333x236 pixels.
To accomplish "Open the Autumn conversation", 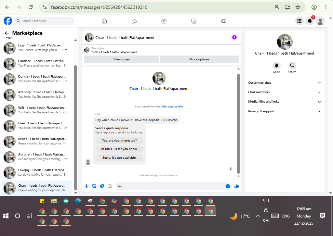I will pos(36,157).
